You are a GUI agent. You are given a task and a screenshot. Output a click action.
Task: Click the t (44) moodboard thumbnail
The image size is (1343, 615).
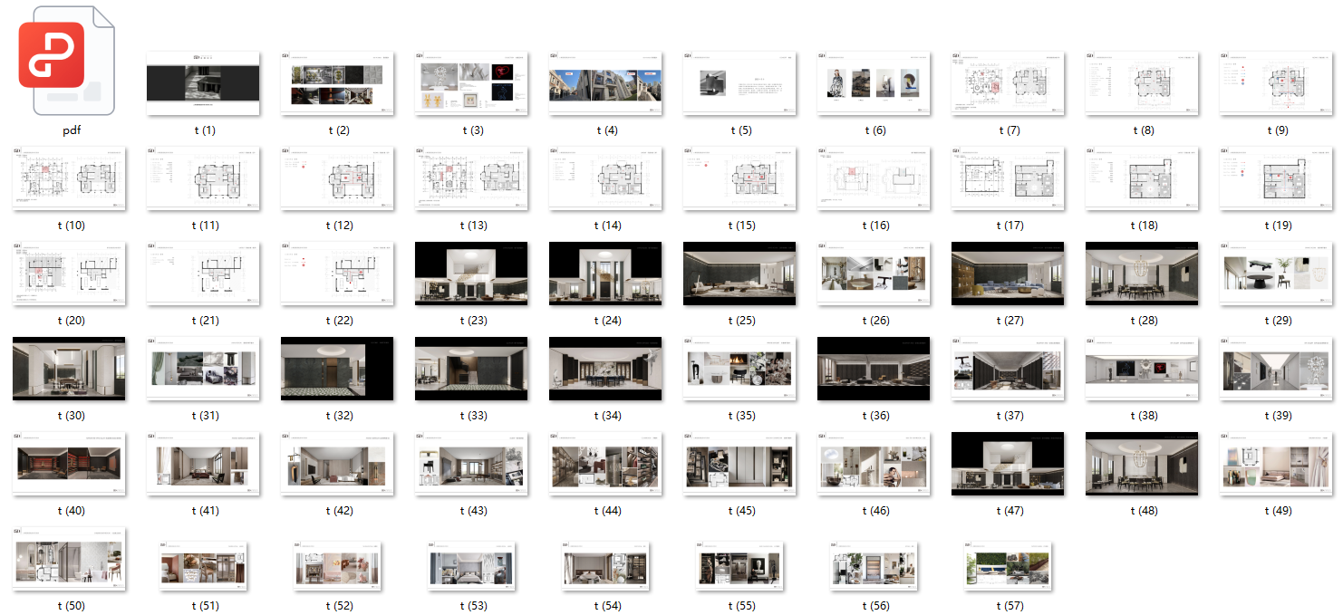[606, 464]
